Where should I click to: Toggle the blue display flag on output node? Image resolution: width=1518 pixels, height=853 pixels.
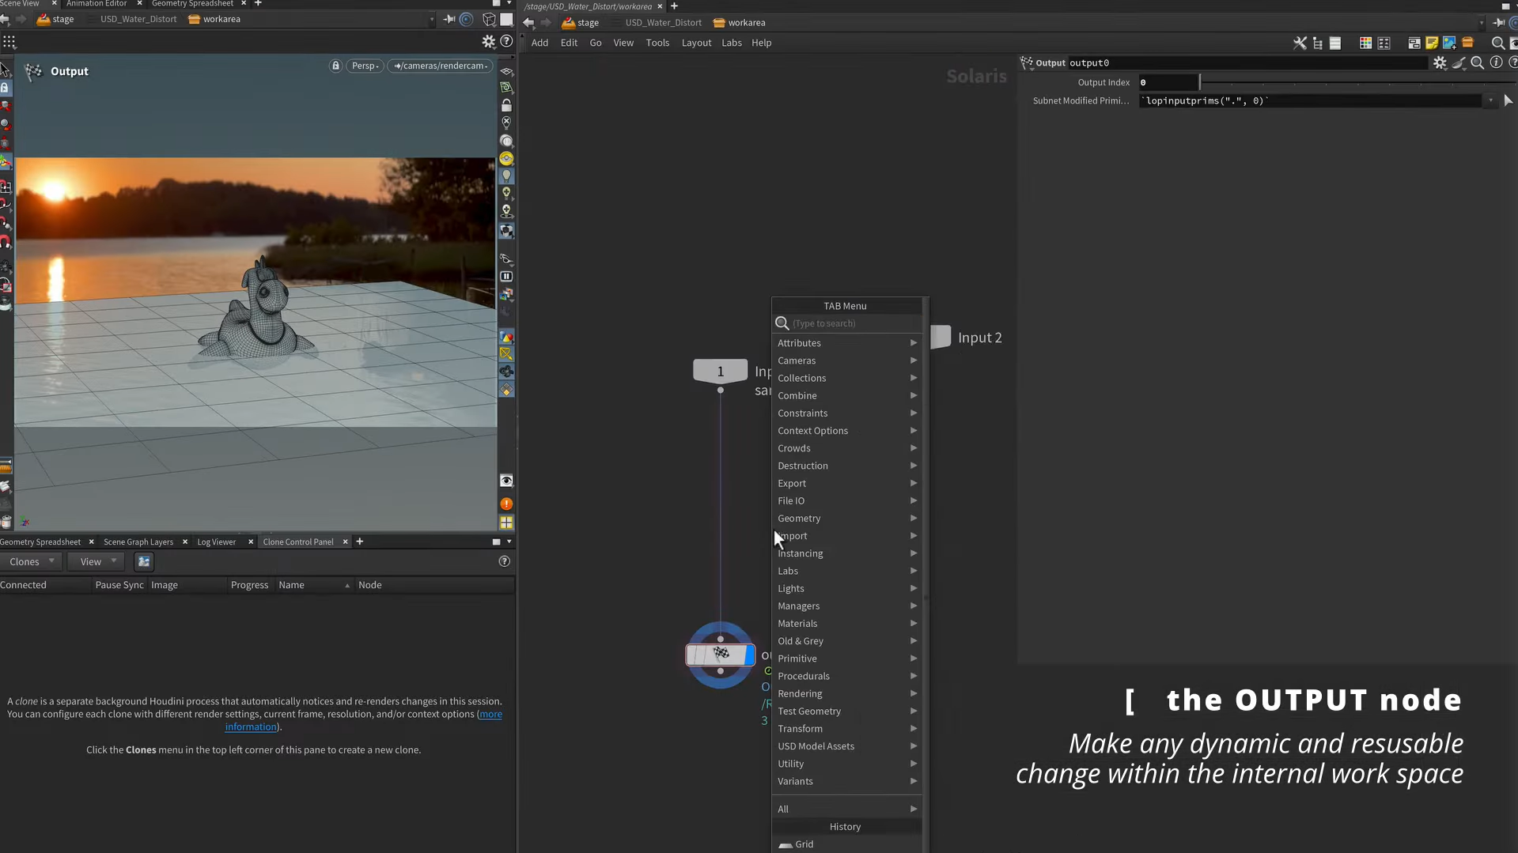(749, 655)
